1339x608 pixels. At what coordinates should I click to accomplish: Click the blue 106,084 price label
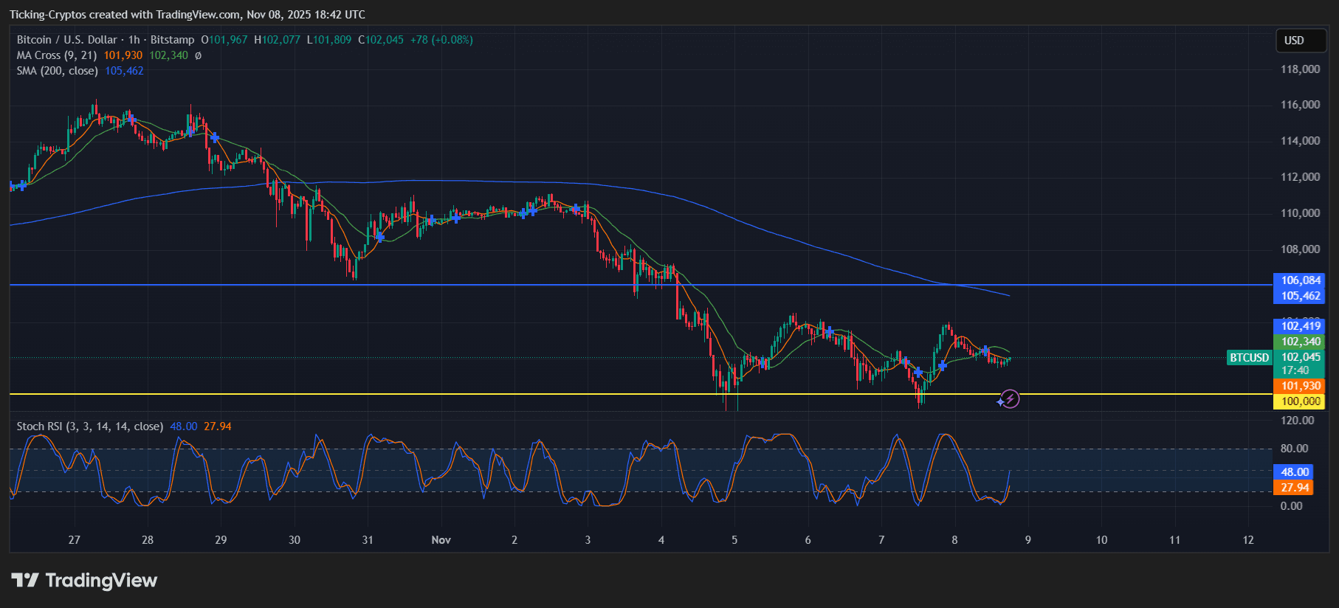tap(1300, 280)
